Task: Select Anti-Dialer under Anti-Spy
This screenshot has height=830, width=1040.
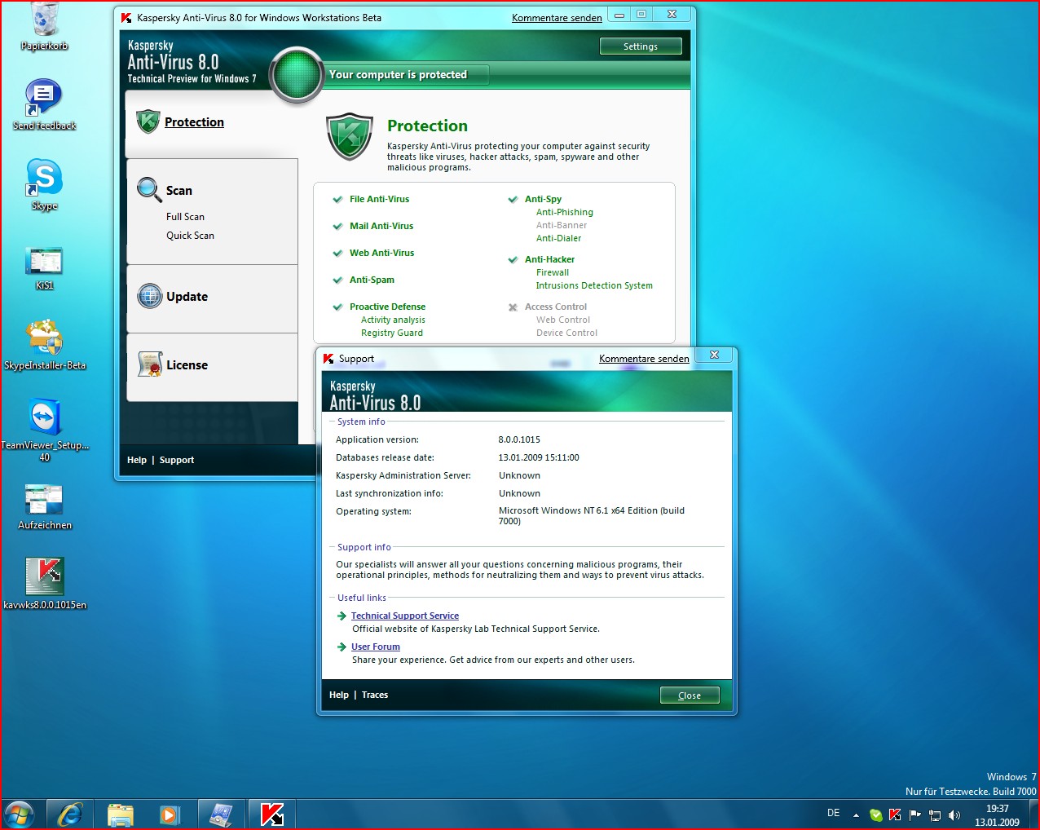Action: click(559, 238)
